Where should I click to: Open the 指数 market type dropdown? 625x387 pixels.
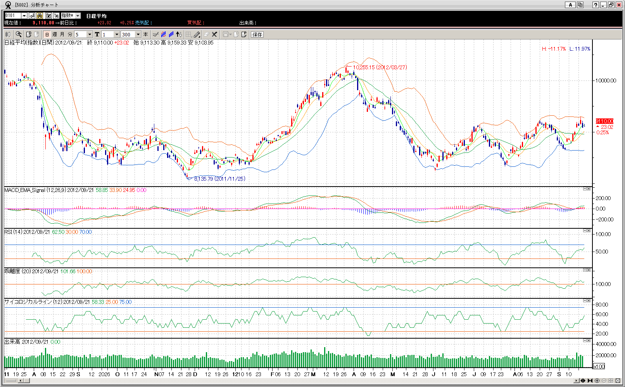click(x=78, y=16)
